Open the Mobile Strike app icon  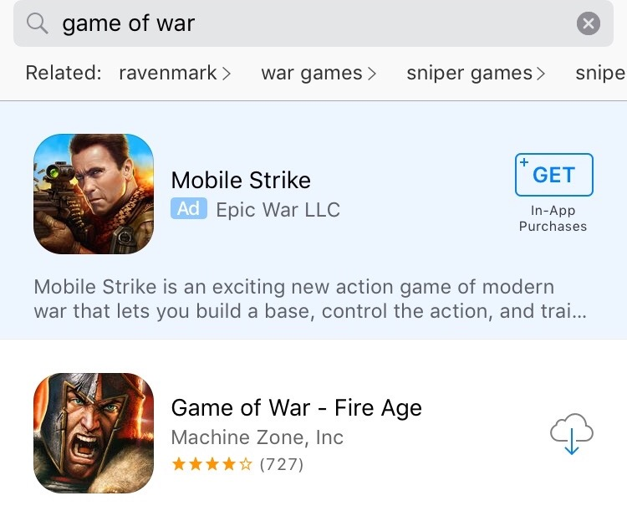(x=94, y=194)
